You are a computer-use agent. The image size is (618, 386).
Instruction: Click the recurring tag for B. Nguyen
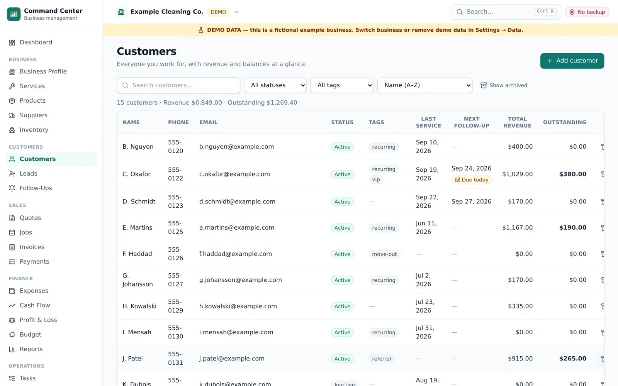[x=384, y=147]
